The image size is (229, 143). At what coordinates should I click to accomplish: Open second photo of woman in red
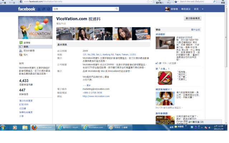tap(84, 34)
